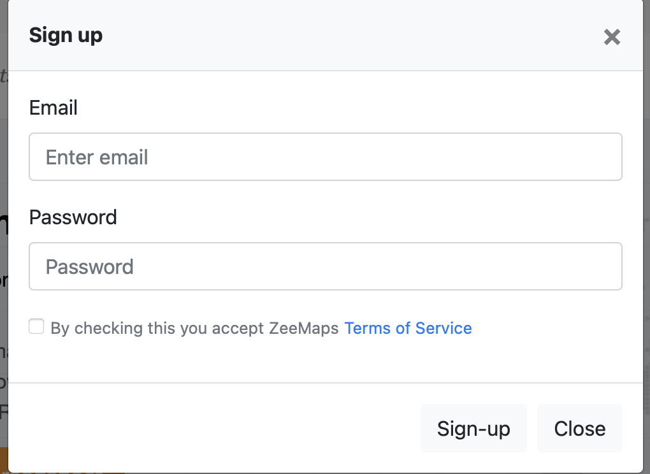Screen dimensions: 650x474
Task: Click the Email input field
Action: click(325, 157)
